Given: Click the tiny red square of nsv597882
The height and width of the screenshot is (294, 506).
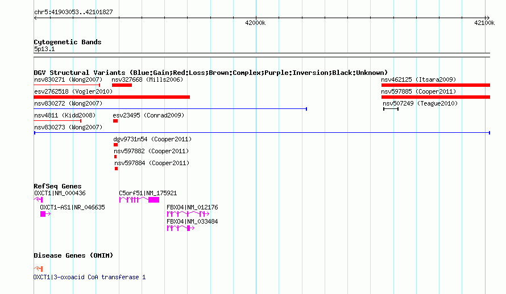Looking at the screenshot, I should 115,157.
